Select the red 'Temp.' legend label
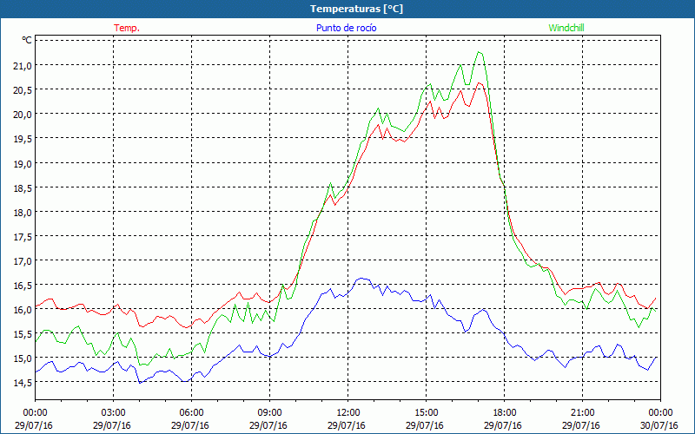 click(x=127, y=28)
